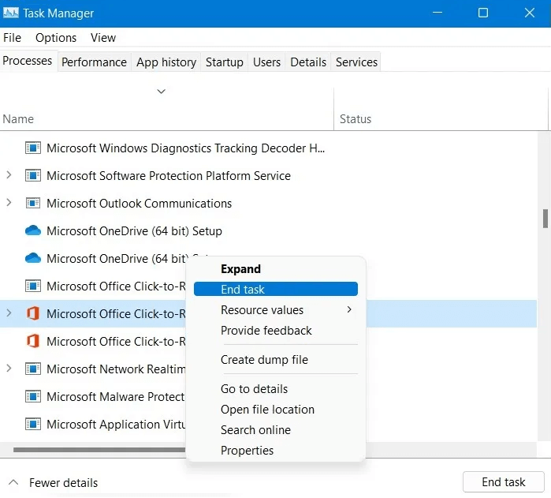Switch to the Performance tab
The width and height of the screenshot is (551, 498).
pos(94,62)
